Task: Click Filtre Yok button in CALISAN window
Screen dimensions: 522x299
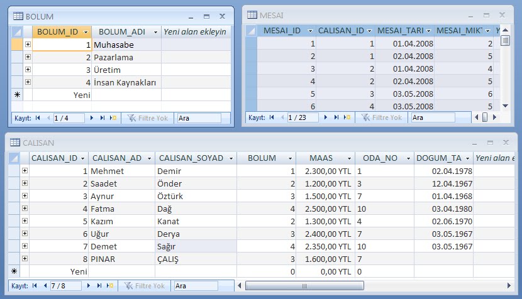Action: 145,286
